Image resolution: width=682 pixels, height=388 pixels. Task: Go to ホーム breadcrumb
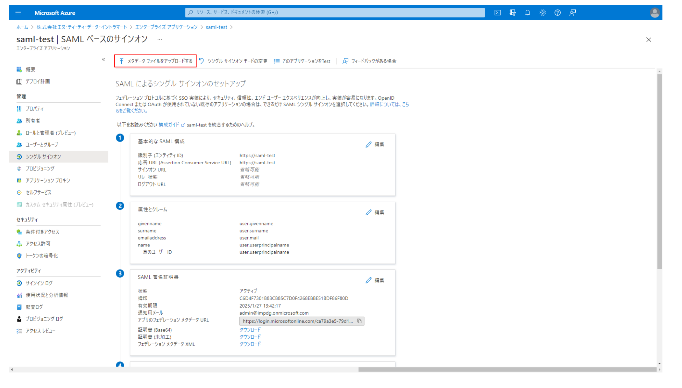[x=22, y=27]
